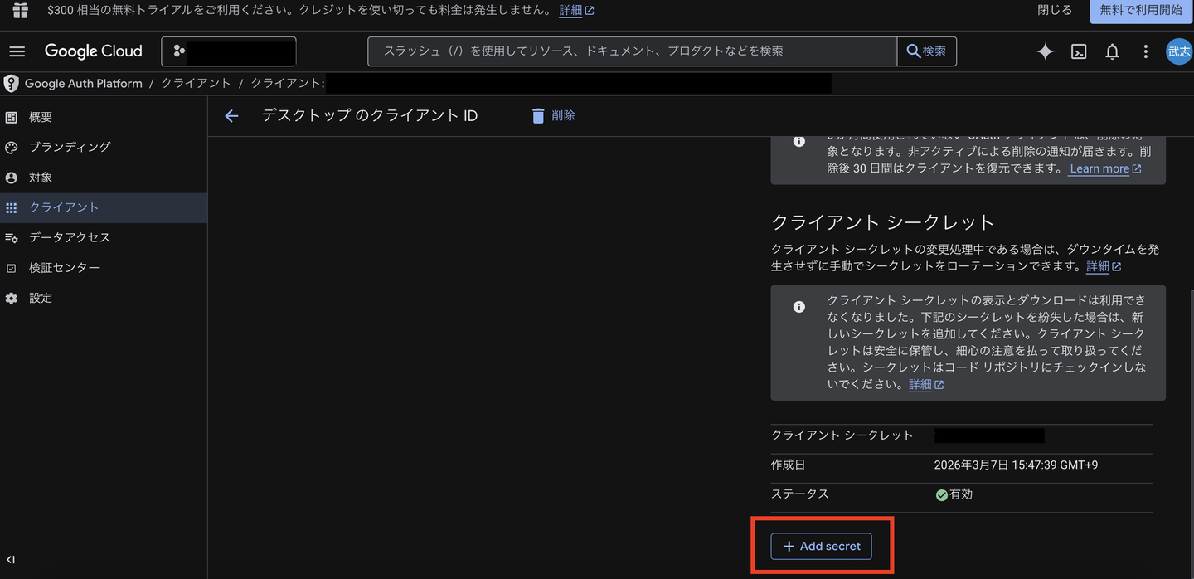Click the gift icon in trial banner
Screen dimensions: 1194x579
[x=21, y=11]
